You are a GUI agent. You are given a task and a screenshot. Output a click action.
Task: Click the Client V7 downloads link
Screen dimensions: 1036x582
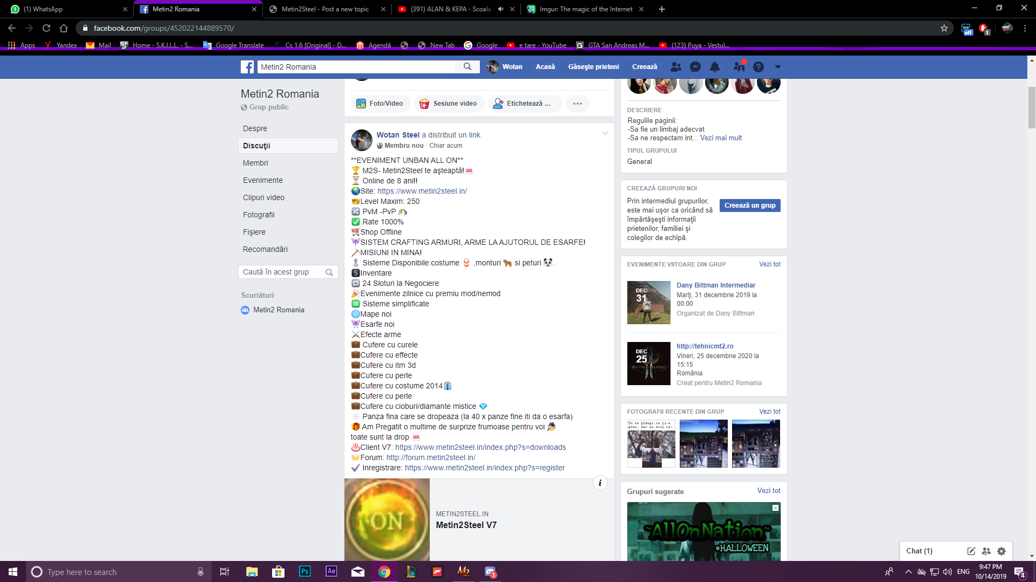point(480,447)
